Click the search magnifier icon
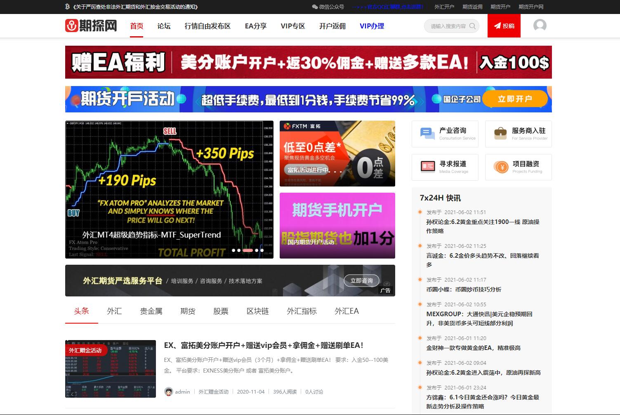The image size is (620, 415). point(472,26)
